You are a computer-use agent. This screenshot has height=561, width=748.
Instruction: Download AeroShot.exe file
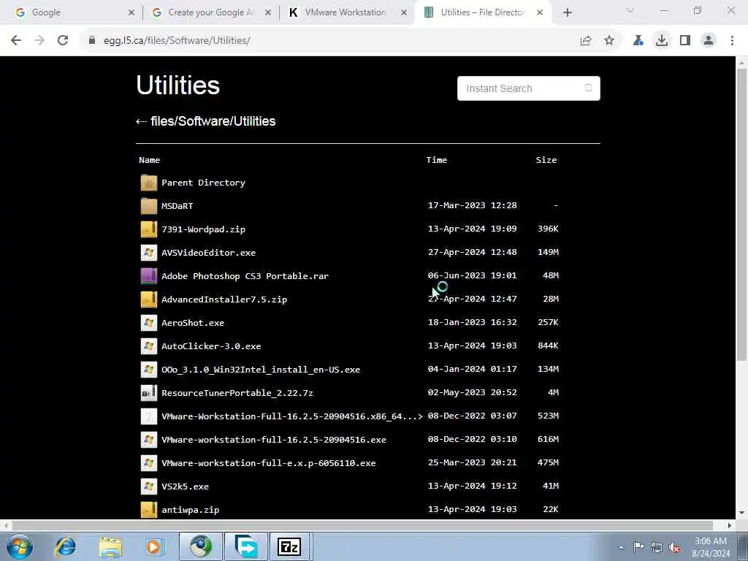click(x=193, y=323)
